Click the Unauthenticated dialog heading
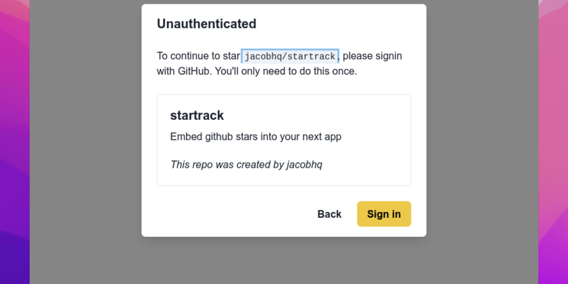The image size is (568, 284). point(206,24)
